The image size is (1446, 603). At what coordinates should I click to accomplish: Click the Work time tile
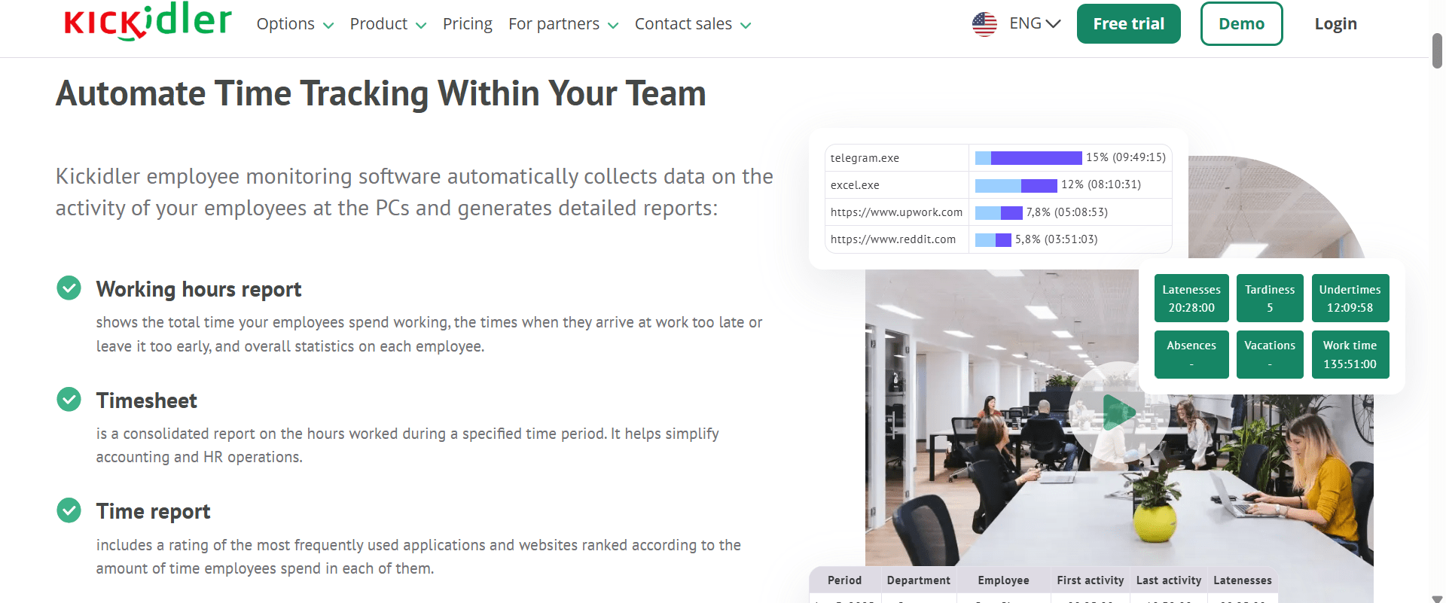[1350, 355]
